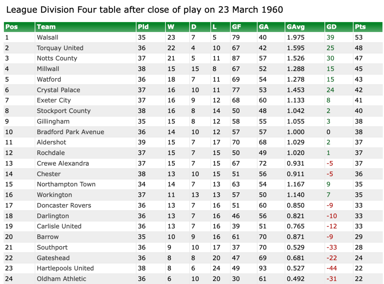Click the Notts County team name
The image size is (384, 284).
click(57, 58)
